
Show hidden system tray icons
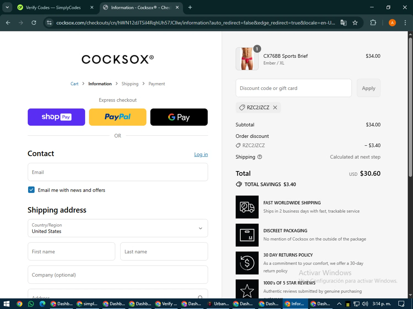tap(339, 304)
